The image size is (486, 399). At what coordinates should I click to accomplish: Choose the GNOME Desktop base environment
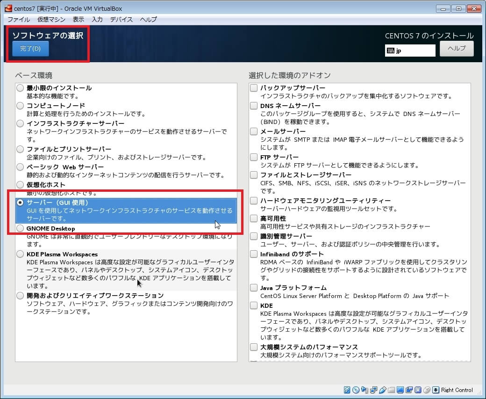(x=20, y=228)
